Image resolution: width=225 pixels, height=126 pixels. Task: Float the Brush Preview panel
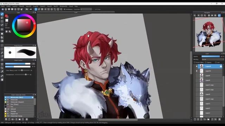(x=33, y=45)
